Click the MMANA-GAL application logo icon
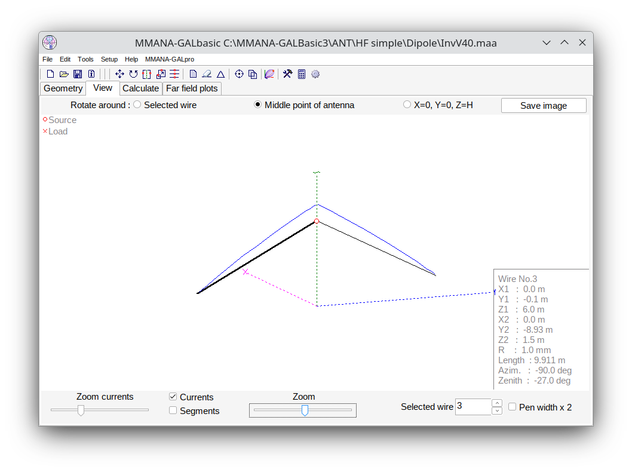This screenshot has width=632, height=472. [50, 42]
